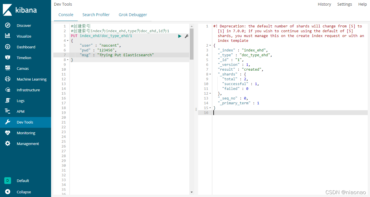This screenshot has width=370, height=197.
Task: Collapse response object at line 2
Action: 210,46
